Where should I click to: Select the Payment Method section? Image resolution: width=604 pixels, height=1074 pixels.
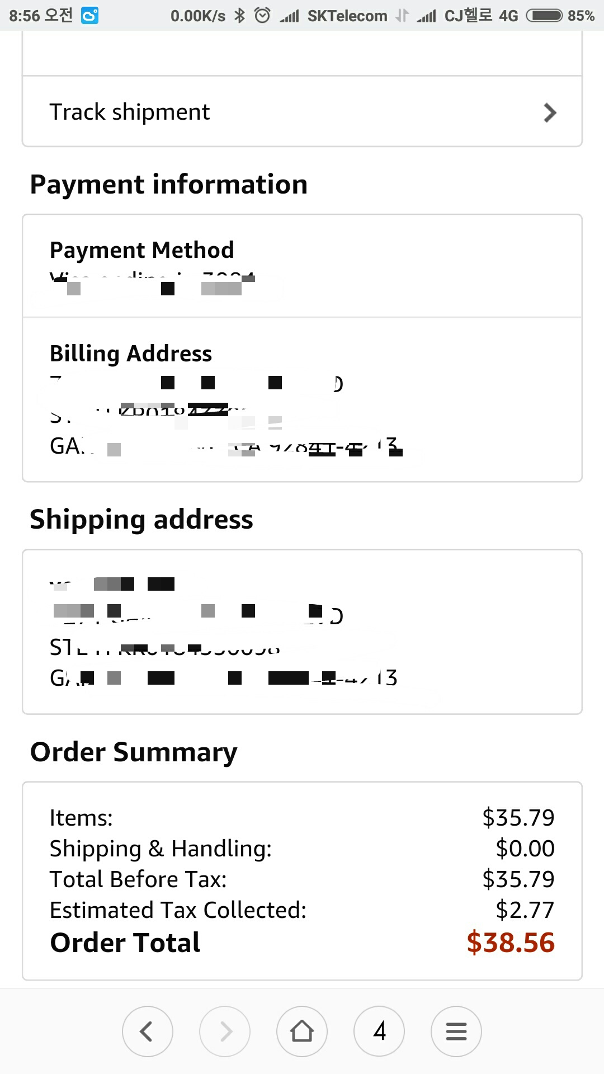click(x=302, y=266)
